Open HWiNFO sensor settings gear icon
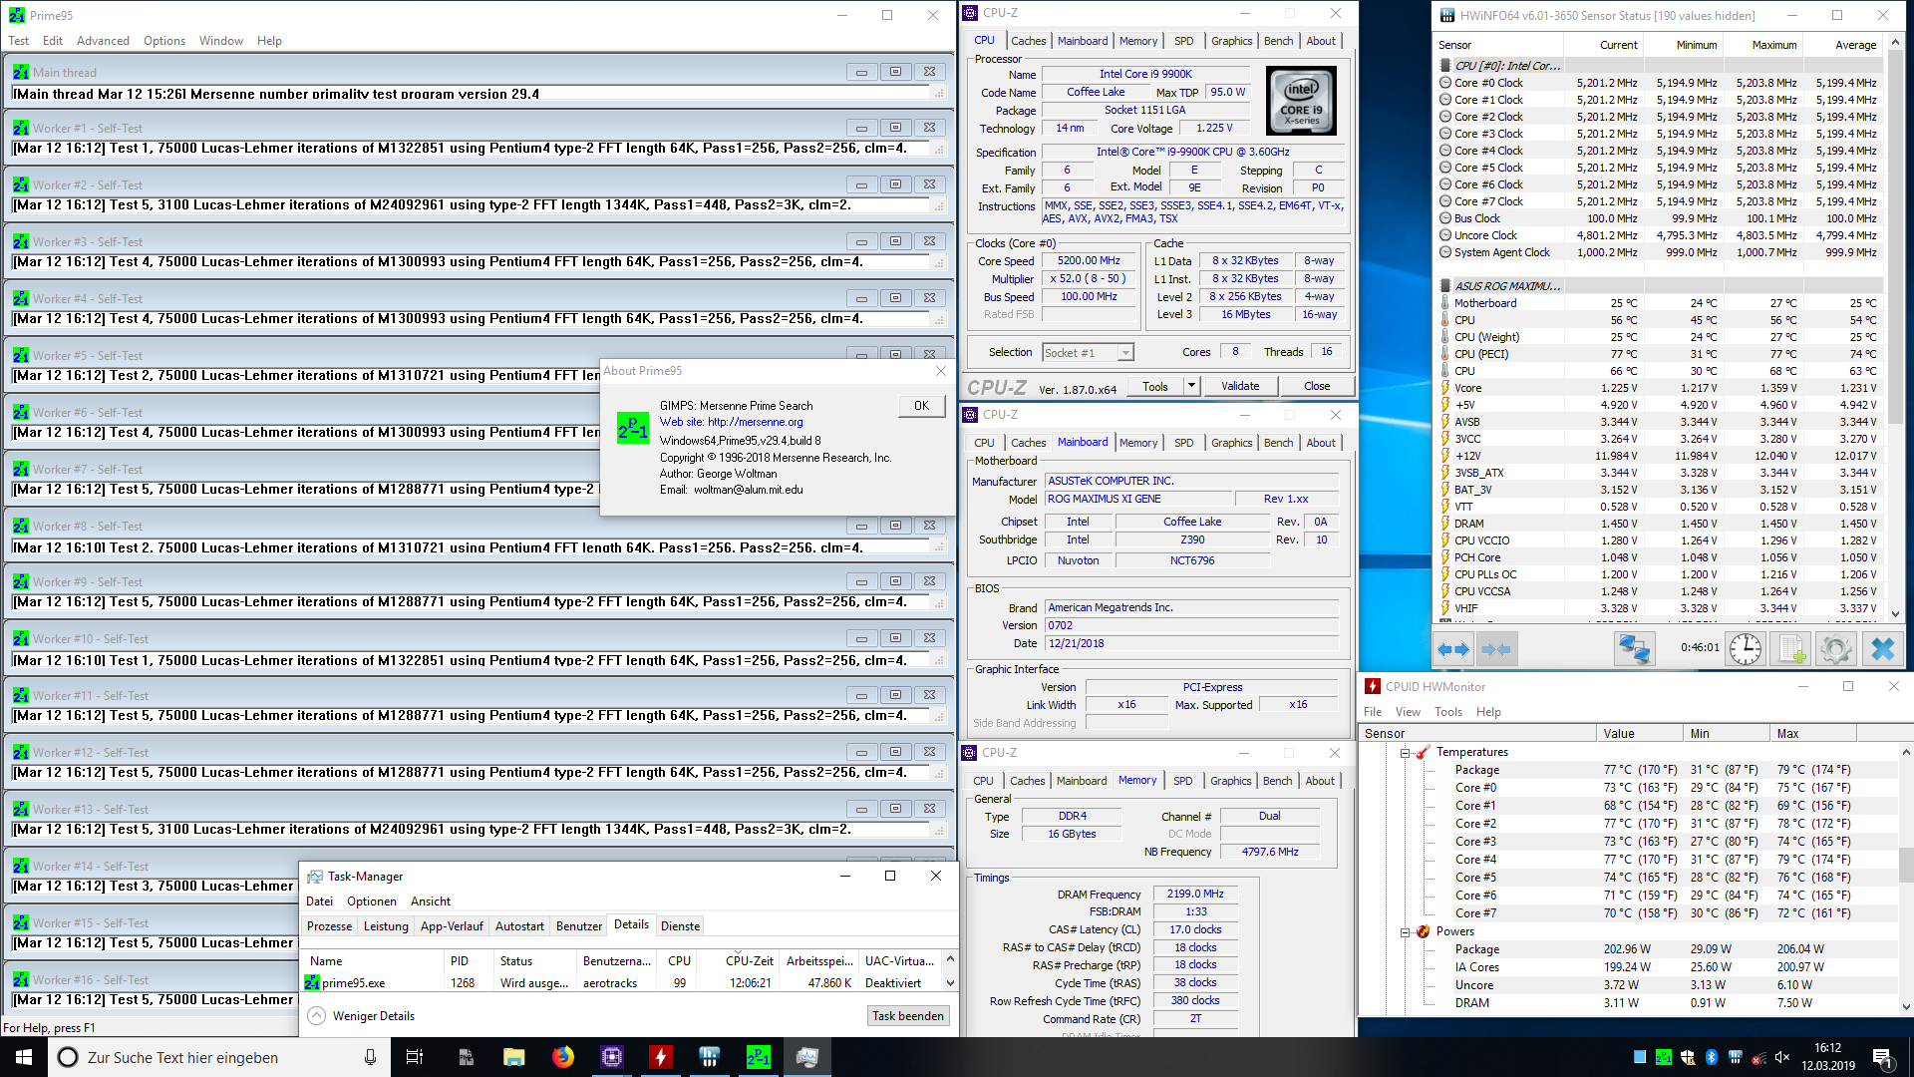Viewport: 1914px width, 1077px height. coord(1835,649)
